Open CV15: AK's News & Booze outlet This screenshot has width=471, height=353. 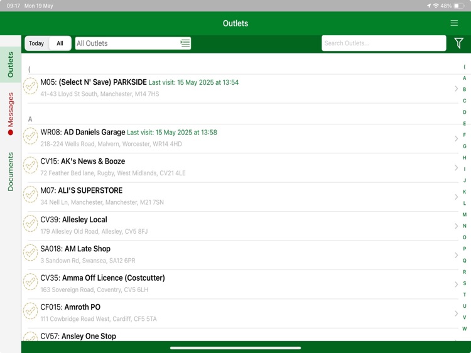[239, 168]
